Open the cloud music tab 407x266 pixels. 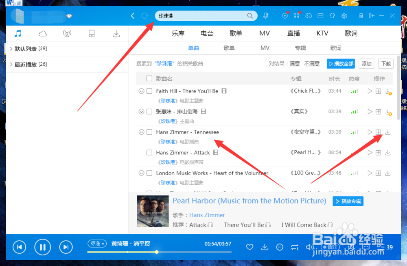point(43,33)
